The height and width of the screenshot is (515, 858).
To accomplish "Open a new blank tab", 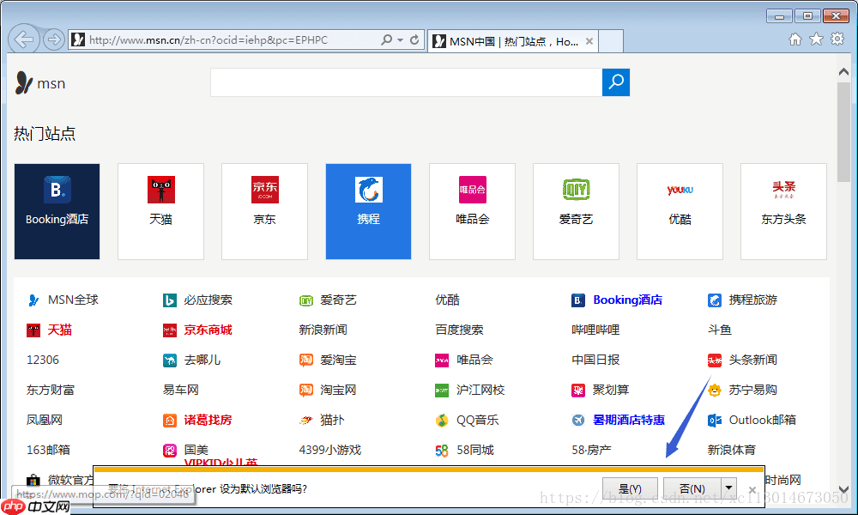I will [x=610, y=41].
